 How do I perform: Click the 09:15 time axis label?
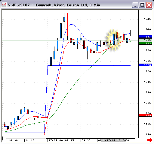point(69,140)
